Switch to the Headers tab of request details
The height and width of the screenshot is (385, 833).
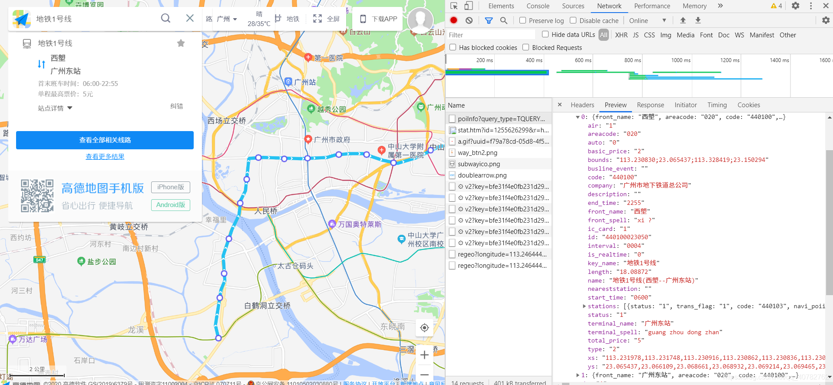(x=582, y=105)
